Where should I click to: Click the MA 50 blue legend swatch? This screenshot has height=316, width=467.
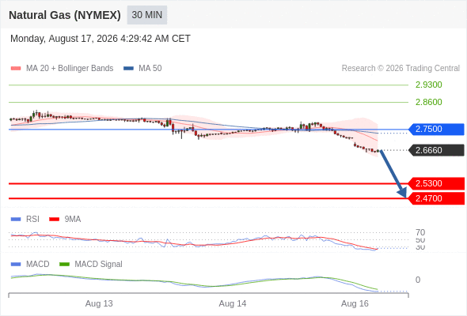pos(128,69)
